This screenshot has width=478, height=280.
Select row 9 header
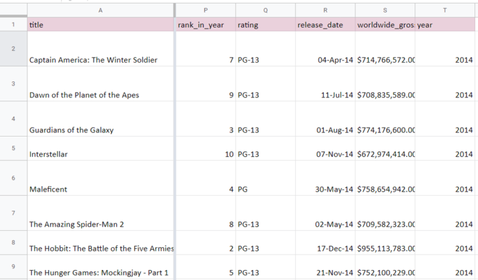[x=13, y=267]
